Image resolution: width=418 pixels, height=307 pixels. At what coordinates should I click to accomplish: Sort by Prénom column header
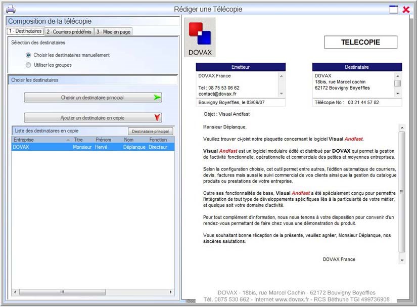(108, 140)
